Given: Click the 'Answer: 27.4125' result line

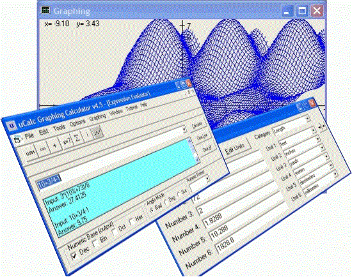Looking at the screenshot, I should (67, 202).
